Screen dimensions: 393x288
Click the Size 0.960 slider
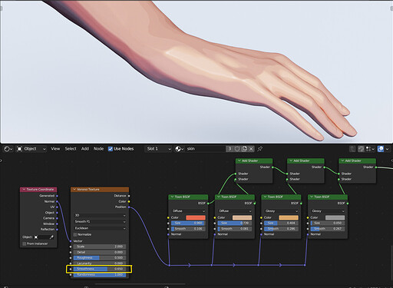tap(189, 223)
